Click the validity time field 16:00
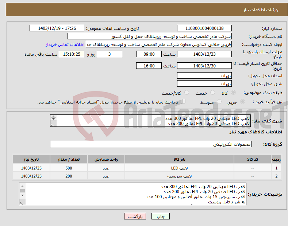 (149, 66)
